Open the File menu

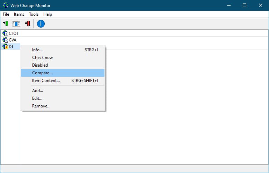point(6,14)
